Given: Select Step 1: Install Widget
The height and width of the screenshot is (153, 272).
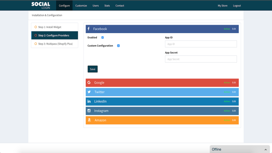Looking at the screenshot, I should click(54, 27).
